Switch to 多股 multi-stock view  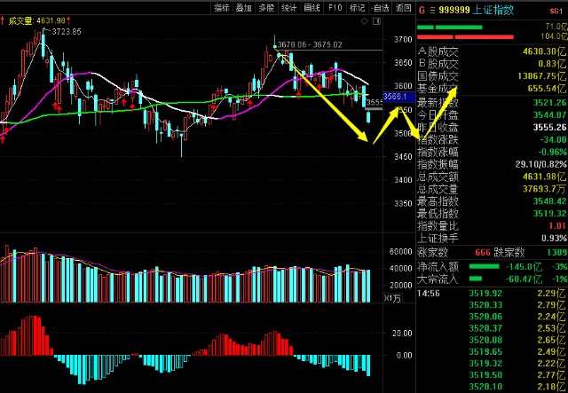266,7
